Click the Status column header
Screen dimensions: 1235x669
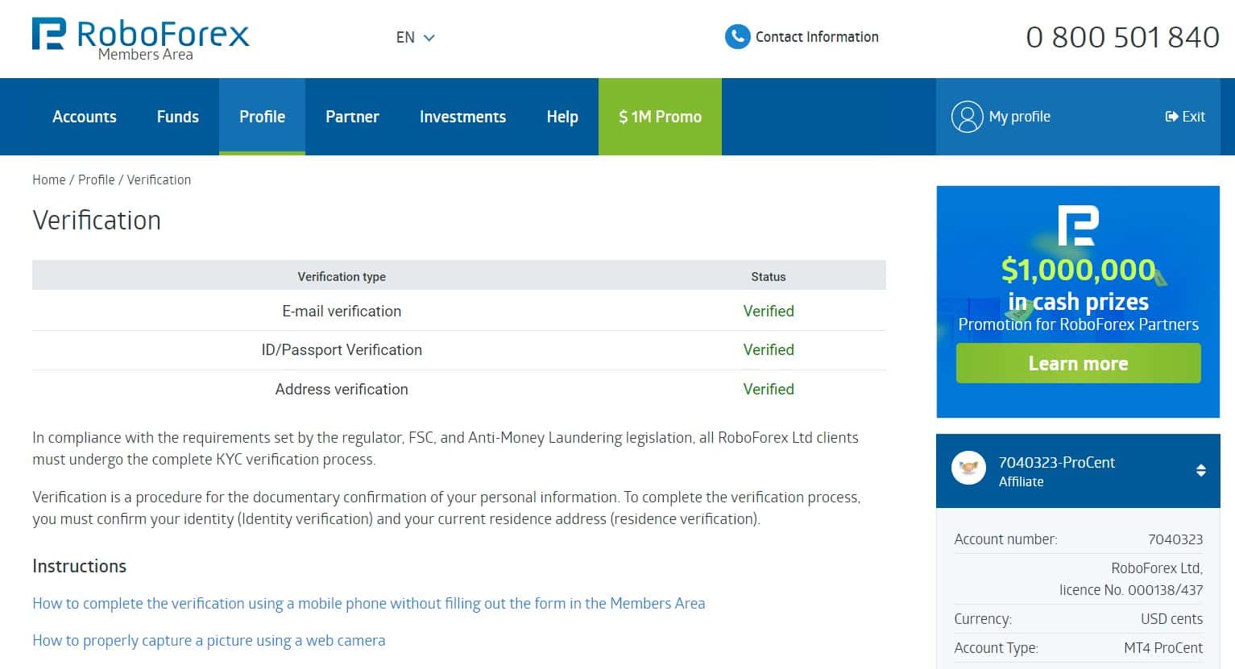[768, 276]
